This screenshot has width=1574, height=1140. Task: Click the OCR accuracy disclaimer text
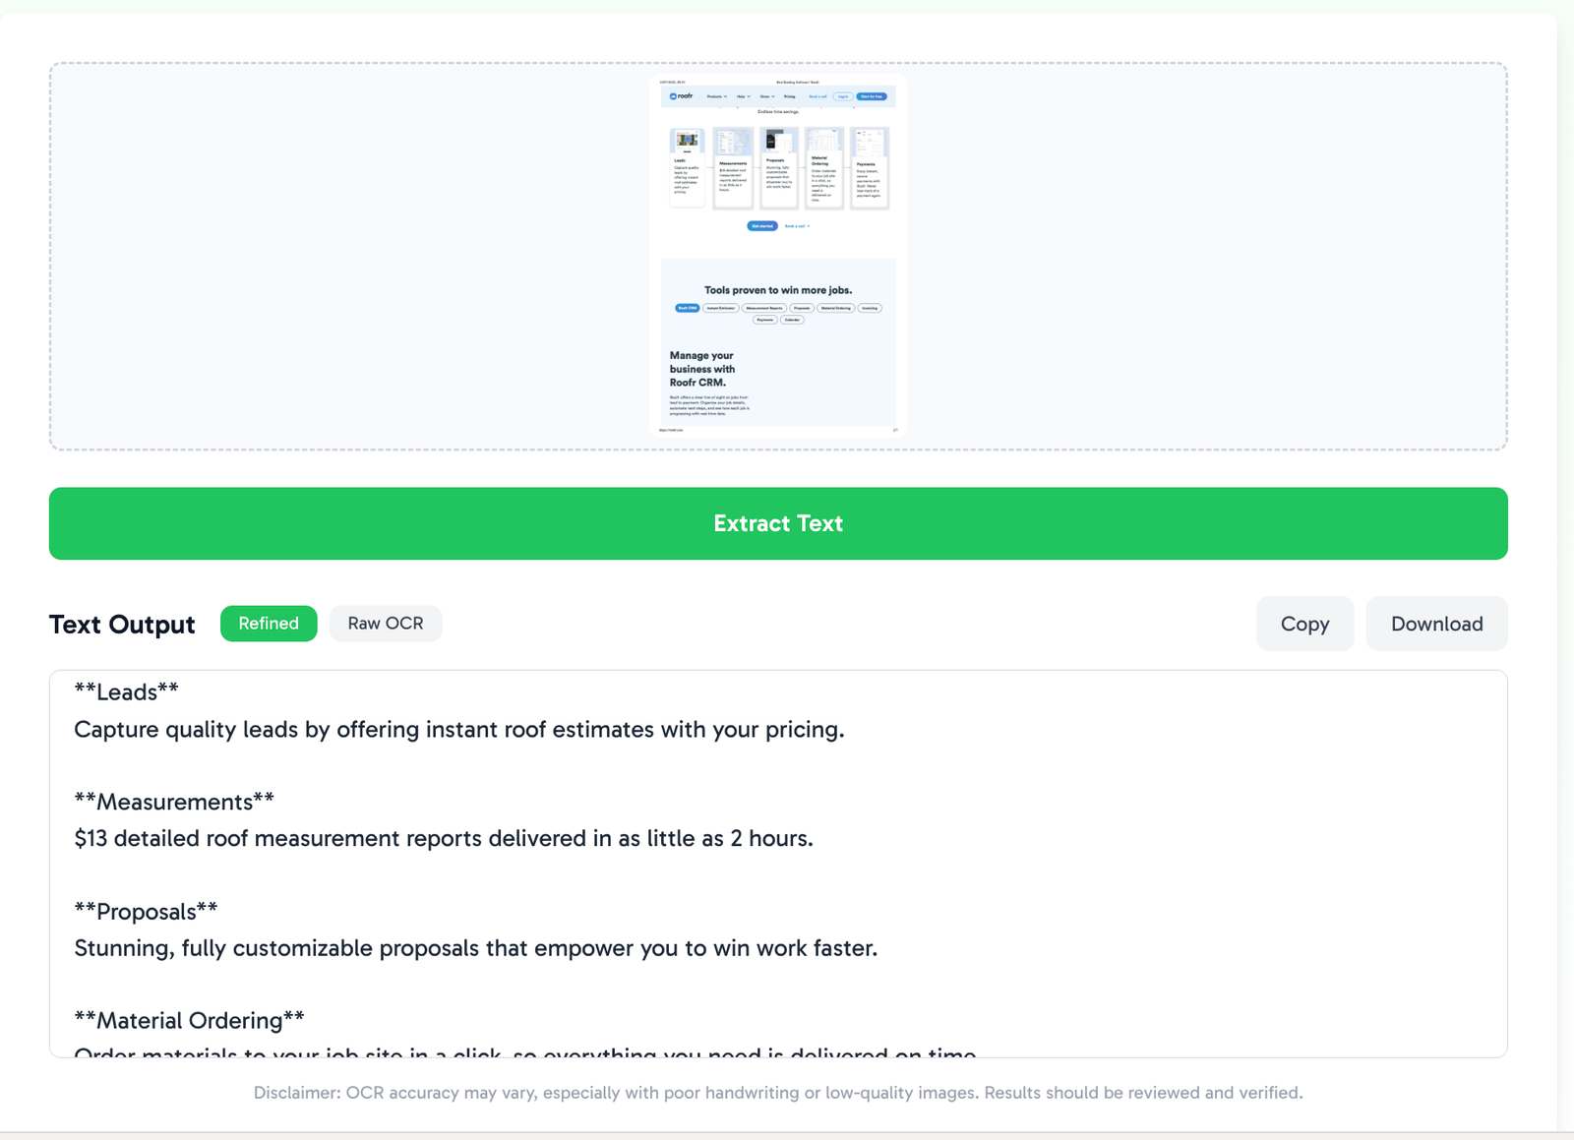click(x=778, y=1093)
